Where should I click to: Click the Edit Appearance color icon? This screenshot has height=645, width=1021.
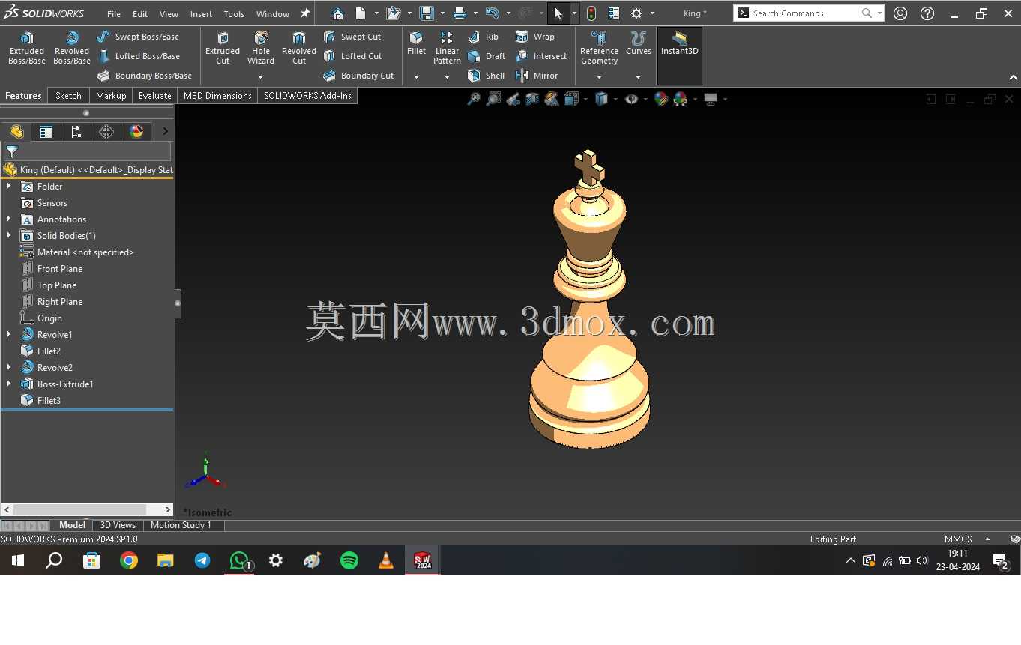coord(661,99)
